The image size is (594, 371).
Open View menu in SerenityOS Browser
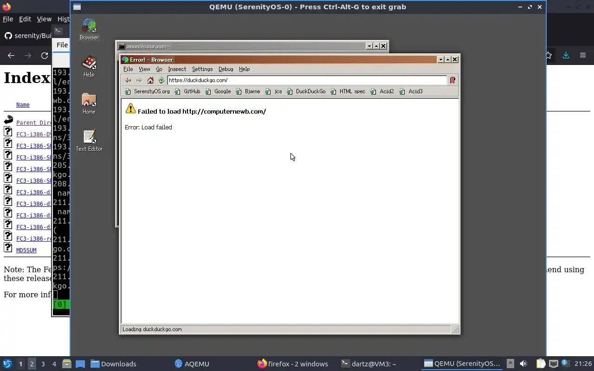(x=144, y=69)
